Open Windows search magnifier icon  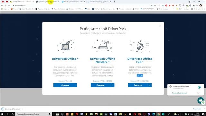tap(7, 114)
